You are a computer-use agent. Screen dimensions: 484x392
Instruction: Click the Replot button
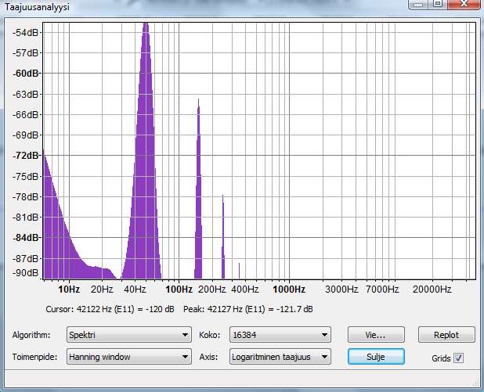446,335
